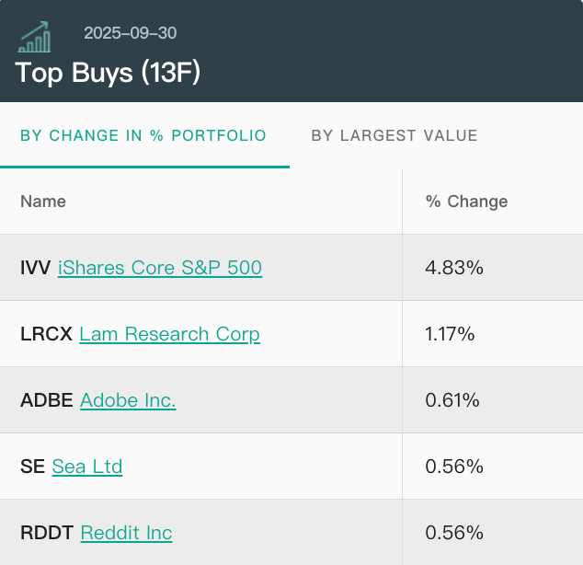Click the growth chart icon in header
The image size is (583, 565).
click(x=35, y=36)
